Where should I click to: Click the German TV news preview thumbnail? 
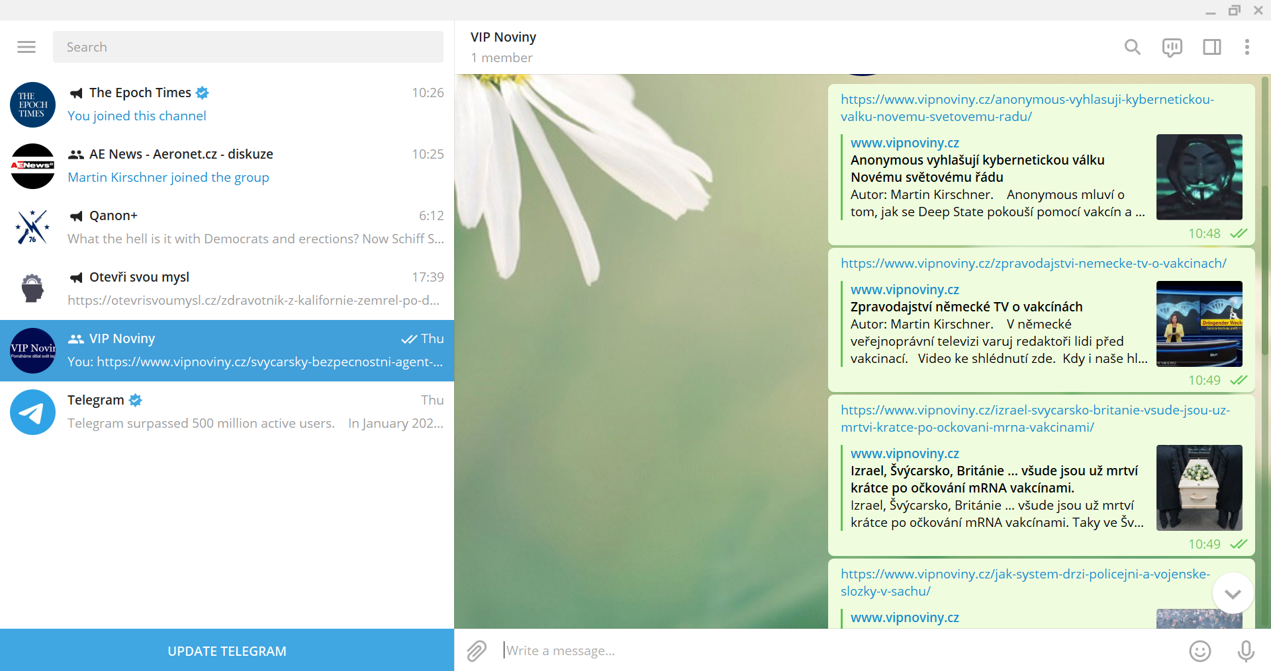click(x=1199, y=324)
